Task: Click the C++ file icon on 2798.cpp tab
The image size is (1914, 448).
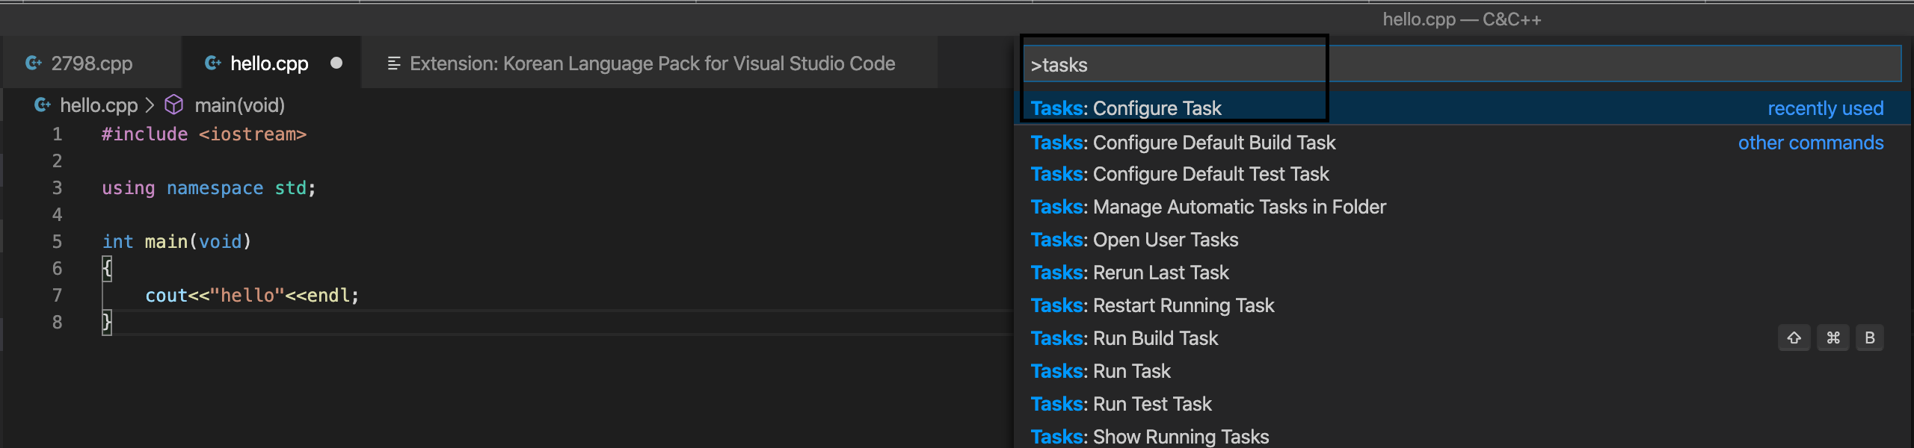Action: [x=34, y=63]
